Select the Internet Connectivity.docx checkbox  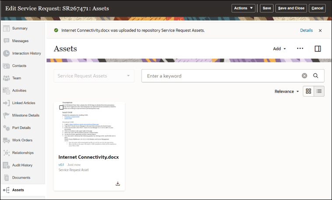click(61, 107)
